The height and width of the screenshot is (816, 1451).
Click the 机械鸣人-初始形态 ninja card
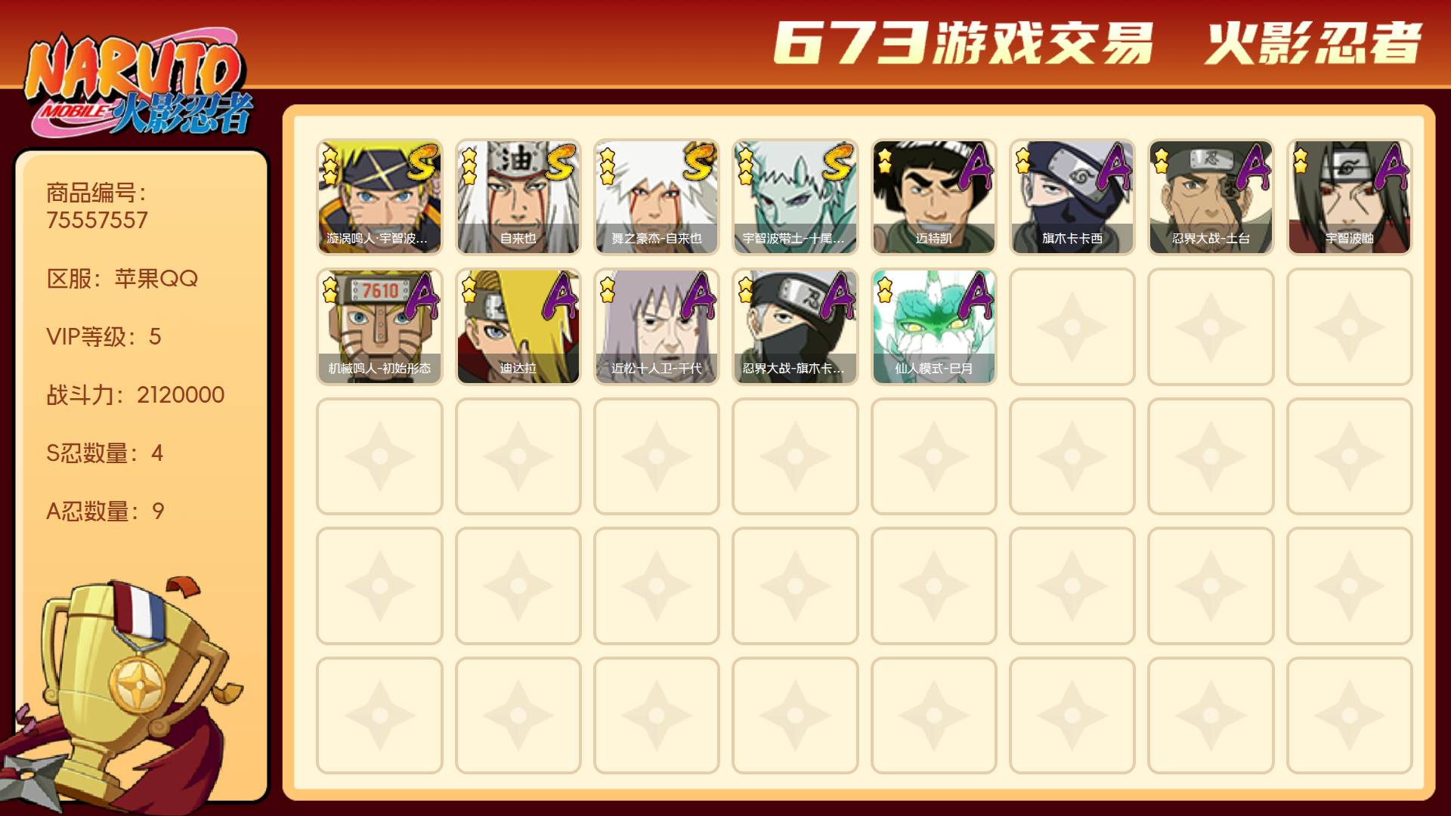tap(379, 326)
